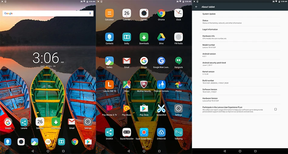Tap the microphone in Google search bar

pyautogui.click(x=90, y=13)
